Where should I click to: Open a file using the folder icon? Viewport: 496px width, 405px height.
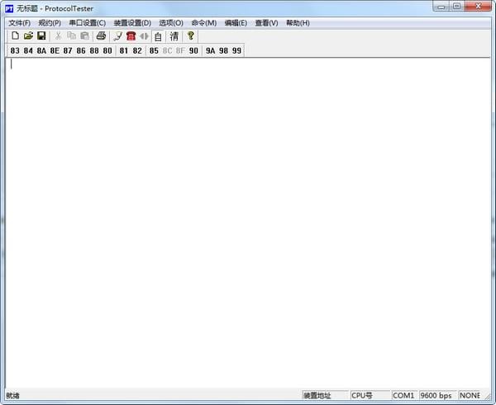pos(28,36)
